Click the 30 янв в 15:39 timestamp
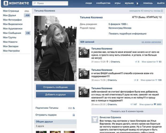Image resolution: width=166 pixels, height=133 pixels. [x=99, y=80]
